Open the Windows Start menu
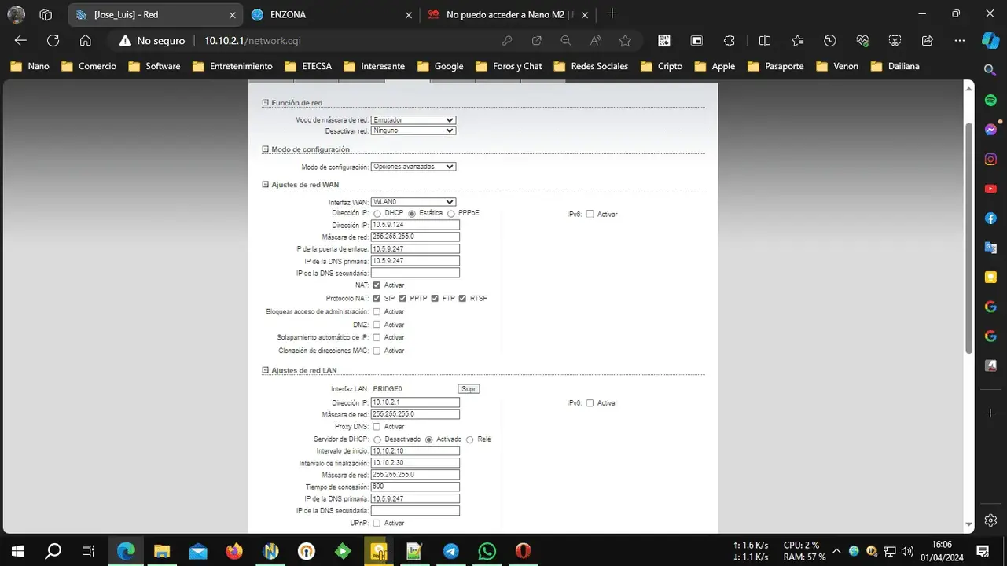The image size is (1007, 566). 17,551
